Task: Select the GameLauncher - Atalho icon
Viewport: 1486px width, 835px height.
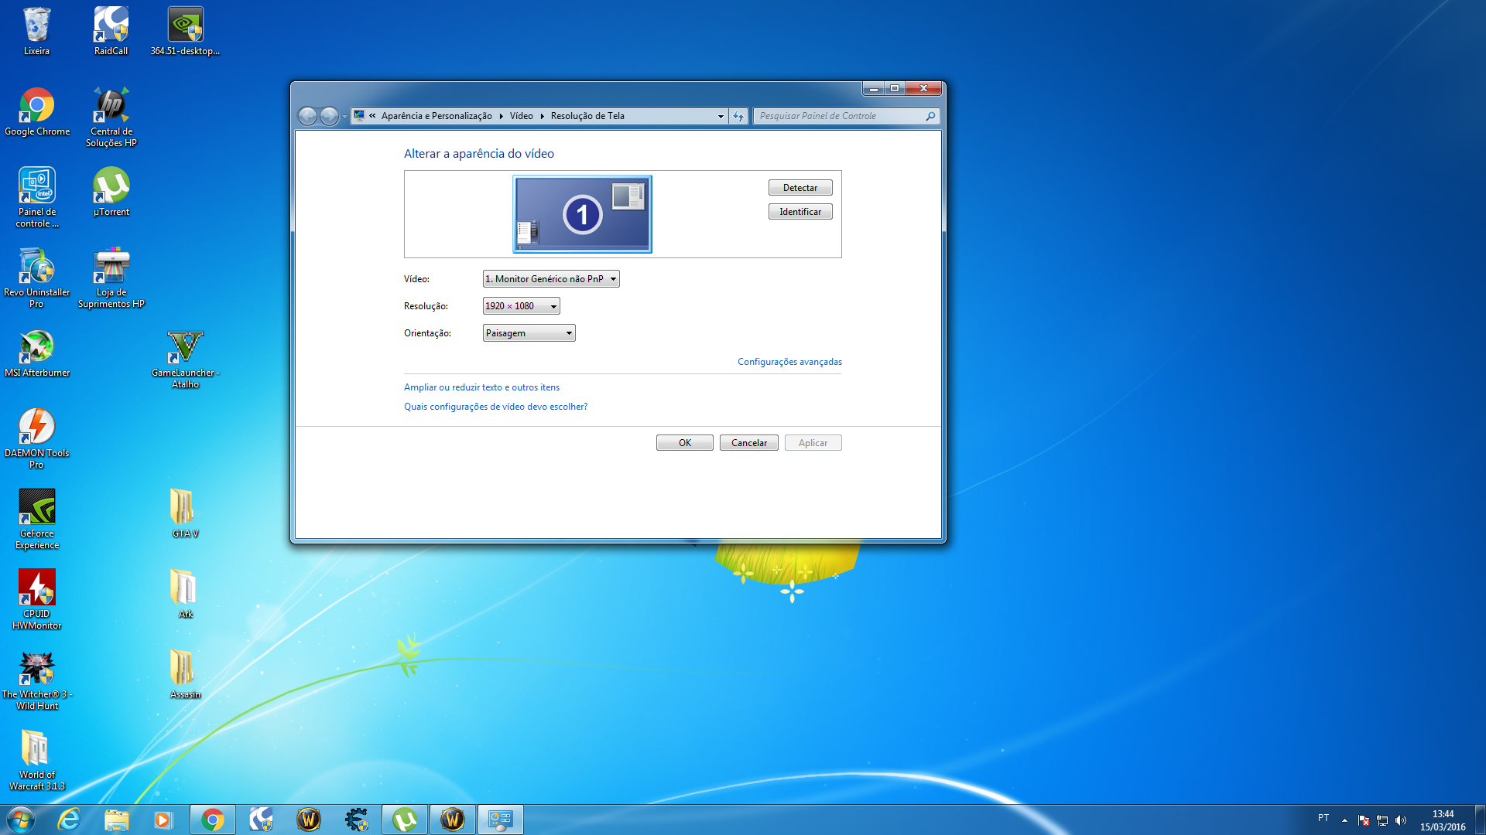Action: [x=185, y=359]
